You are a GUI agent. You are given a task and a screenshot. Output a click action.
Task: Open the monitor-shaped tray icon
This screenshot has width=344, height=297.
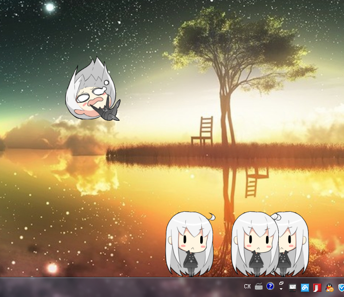click(293, 287)
